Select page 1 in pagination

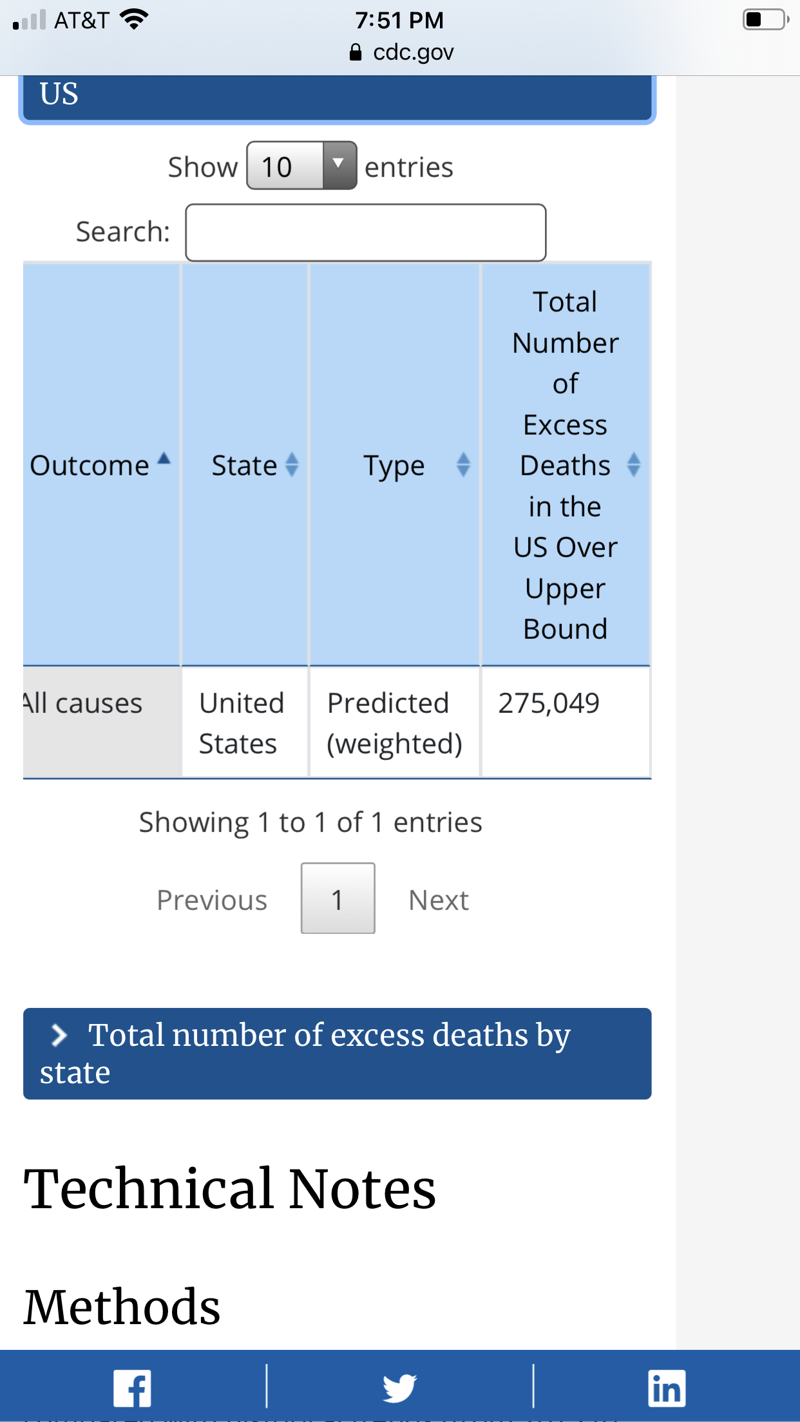tap(338, 898)
